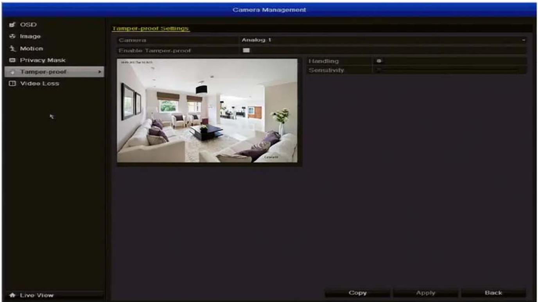This screenshot has height=302, width=538.
Task: Expand the Tamper-proof arrow in sidebar
Action: (100, 72)
